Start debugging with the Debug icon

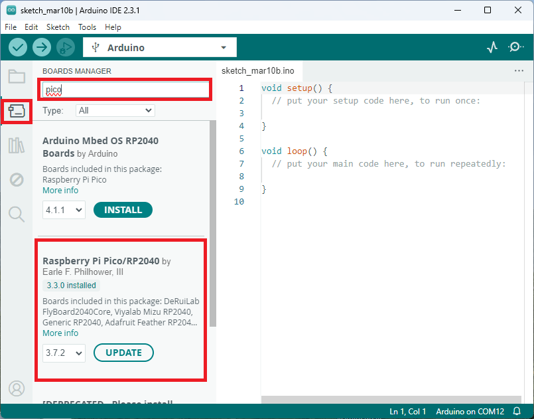[65, 47]
